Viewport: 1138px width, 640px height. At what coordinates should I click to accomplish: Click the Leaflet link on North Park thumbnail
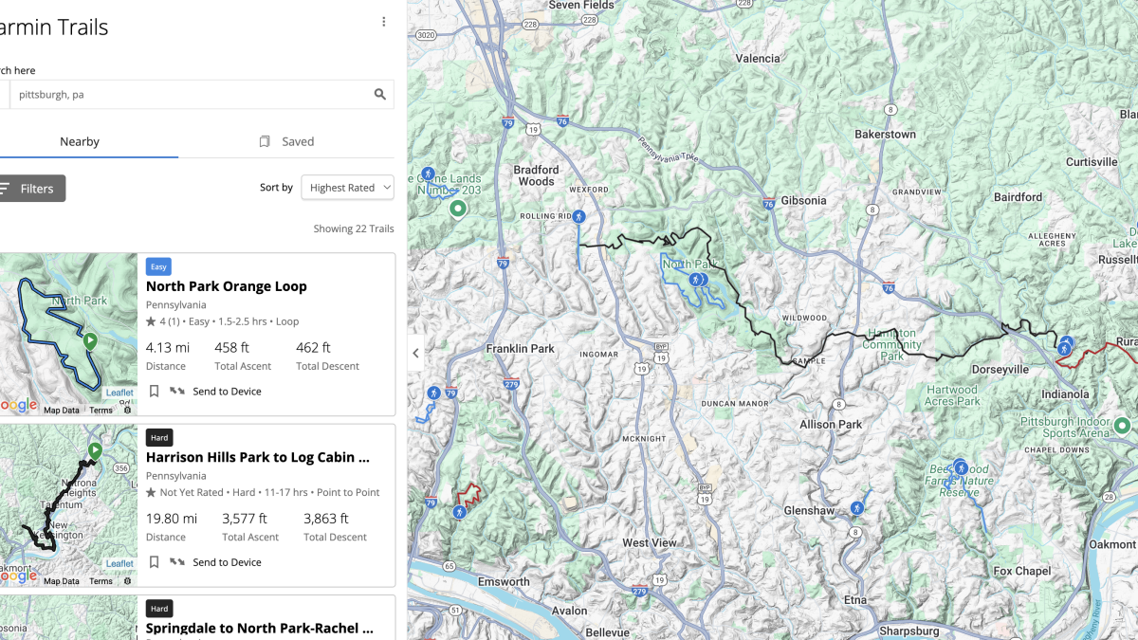pyautogui.click(x=119, y=393)
